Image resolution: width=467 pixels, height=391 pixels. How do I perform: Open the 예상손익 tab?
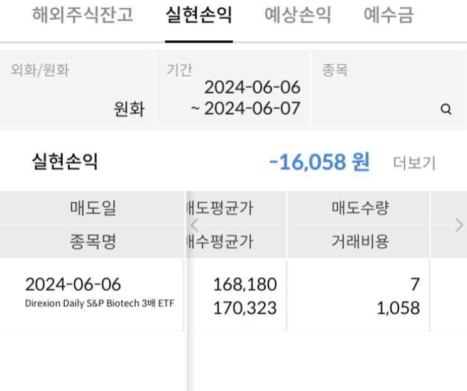tap(298, 16)
